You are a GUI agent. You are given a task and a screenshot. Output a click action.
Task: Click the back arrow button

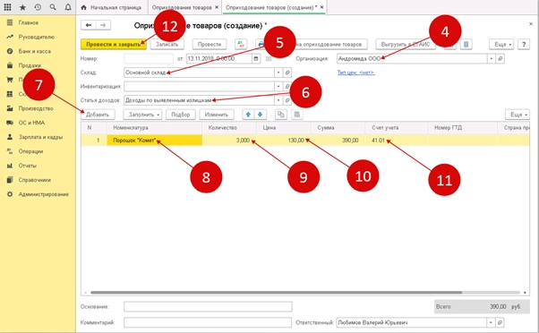click(89, 25)
